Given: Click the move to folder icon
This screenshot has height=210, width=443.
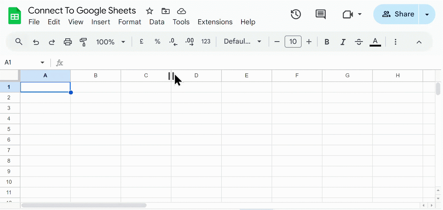Looking at the screenshot, I should coord(166,11).
